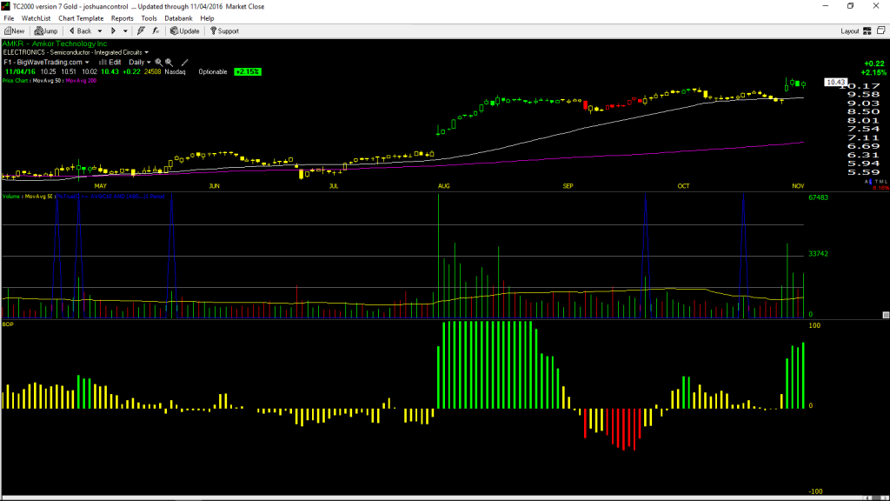Viewport: 890px width, 501px height.
Task: Click the Layout grid icon
Action: [867, 31]
